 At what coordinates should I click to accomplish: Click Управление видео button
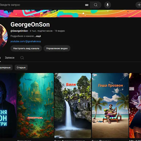click(57, 48)
